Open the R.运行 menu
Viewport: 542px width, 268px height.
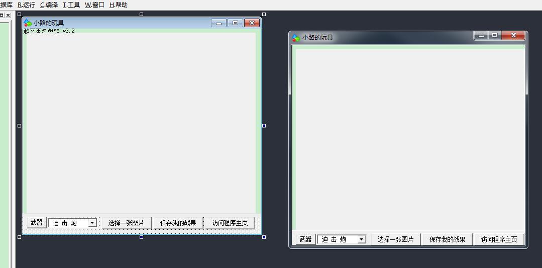click(x=26, y=5)
